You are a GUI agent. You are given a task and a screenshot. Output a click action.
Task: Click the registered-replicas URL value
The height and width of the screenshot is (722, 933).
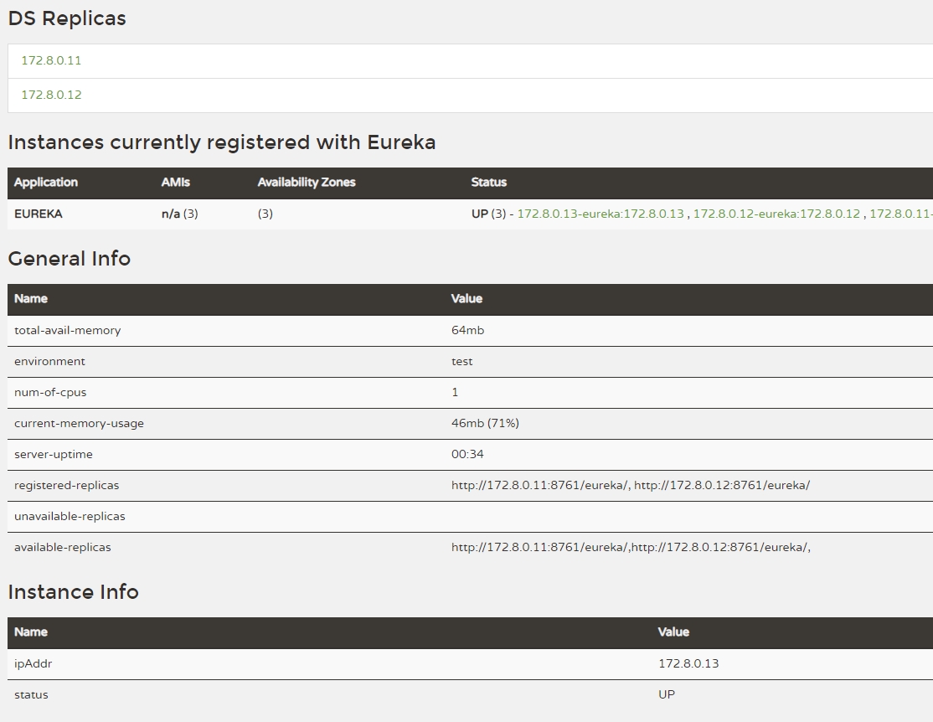[630, 485]
